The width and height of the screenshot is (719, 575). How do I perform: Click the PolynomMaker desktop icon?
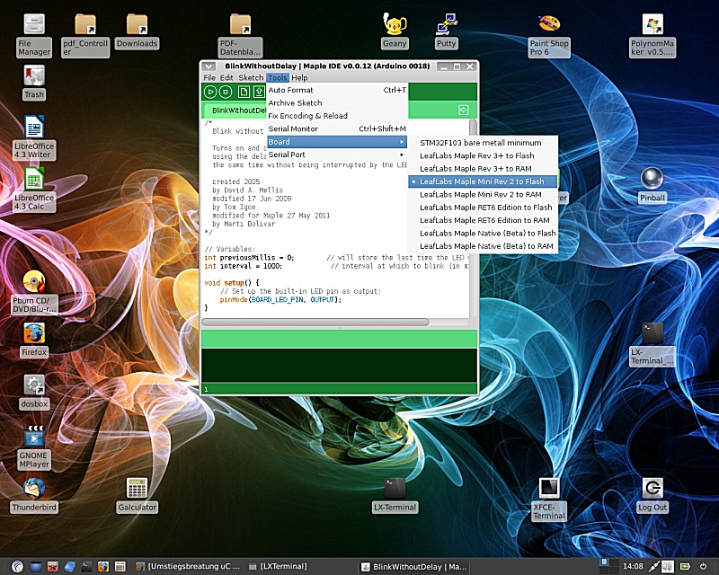652,35
